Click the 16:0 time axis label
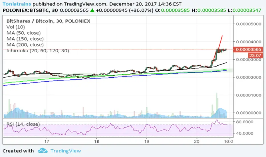This screenshot has width=266, height=157. tap(229, 141)
